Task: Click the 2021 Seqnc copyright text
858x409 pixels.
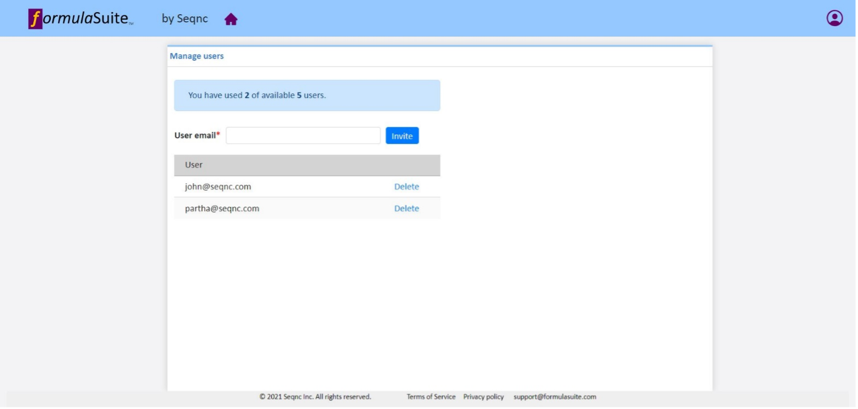Action: coord(315,397)
